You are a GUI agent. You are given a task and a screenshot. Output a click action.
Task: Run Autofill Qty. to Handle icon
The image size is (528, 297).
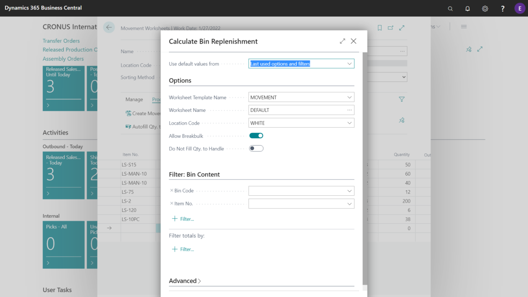click(x=128, y=126)
